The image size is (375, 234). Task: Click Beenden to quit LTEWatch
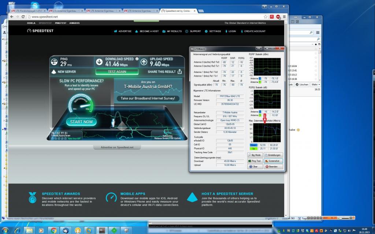[273, 167]
